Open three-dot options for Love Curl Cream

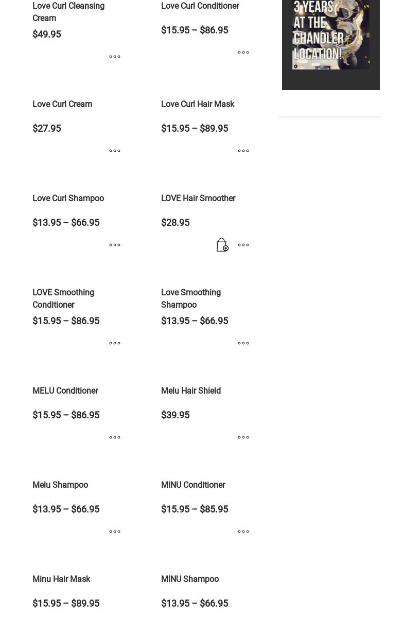point(115,151)
